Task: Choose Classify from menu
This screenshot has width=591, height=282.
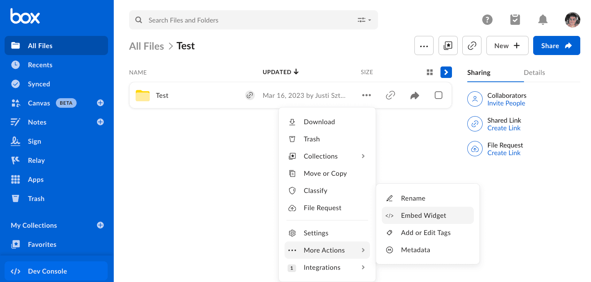Action: 327,191
